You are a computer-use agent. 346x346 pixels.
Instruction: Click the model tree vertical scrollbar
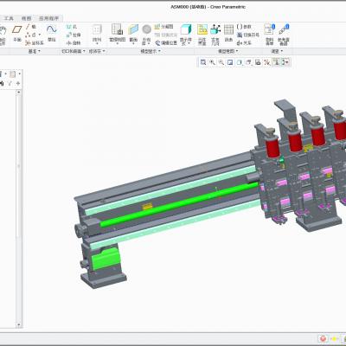pos(19,208)
